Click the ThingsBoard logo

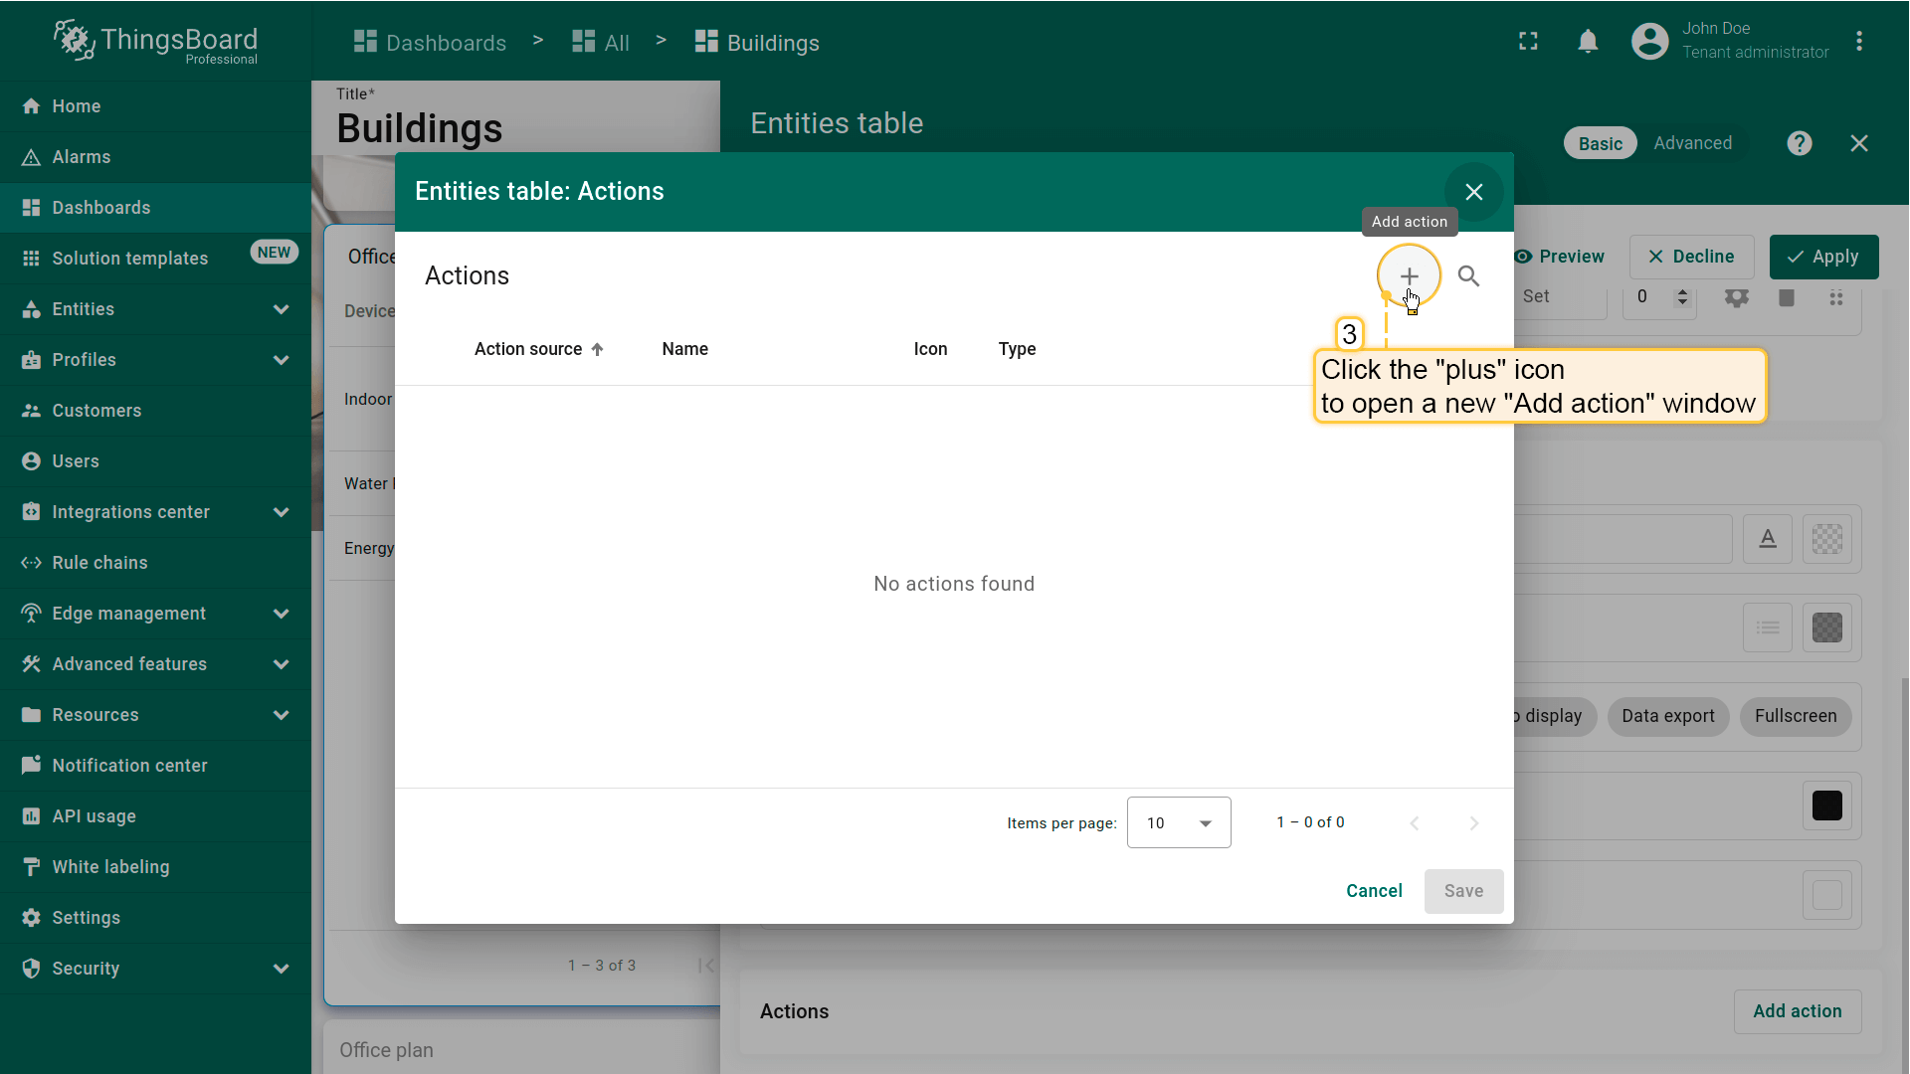[155, 42]
